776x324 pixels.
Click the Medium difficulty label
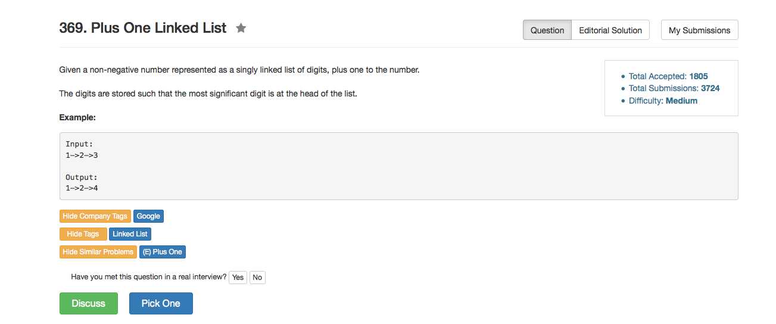click(681, 101)
